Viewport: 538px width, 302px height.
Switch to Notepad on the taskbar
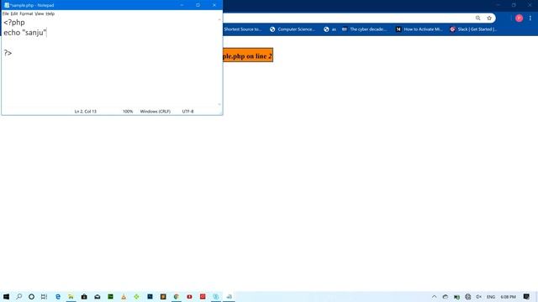(x=229, y=296)
